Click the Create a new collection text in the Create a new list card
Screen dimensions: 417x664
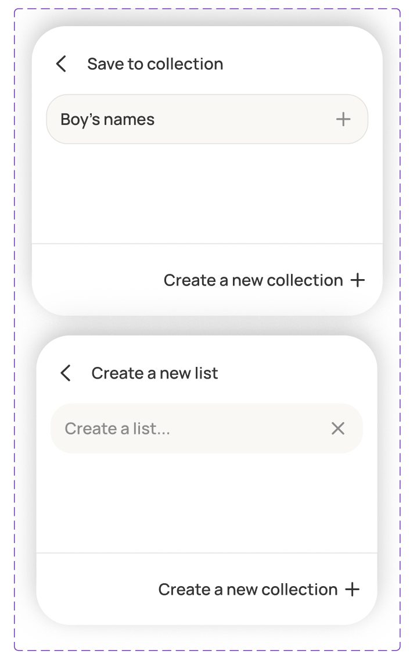pyautogui.click(x=248, y=590)
